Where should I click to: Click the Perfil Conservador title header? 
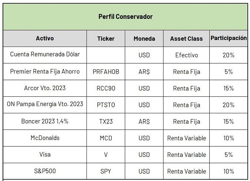(125, 17)
